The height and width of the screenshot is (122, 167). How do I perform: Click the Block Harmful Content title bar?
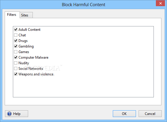[83, 5]
